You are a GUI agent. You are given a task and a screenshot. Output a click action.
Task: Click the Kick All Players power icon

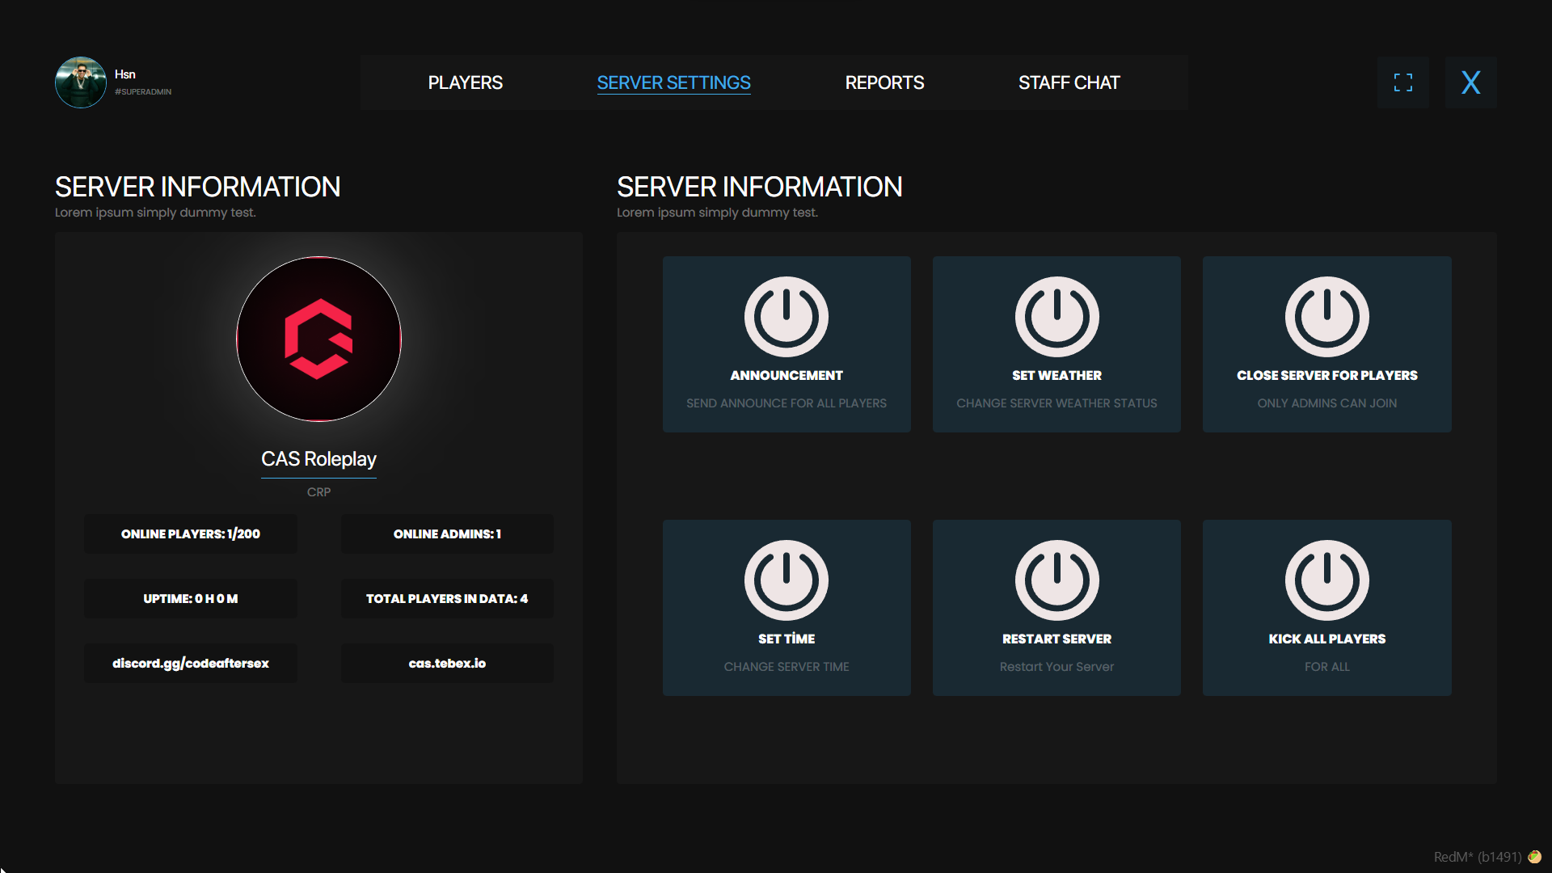pyautogui.click(x=1326, y=580)
